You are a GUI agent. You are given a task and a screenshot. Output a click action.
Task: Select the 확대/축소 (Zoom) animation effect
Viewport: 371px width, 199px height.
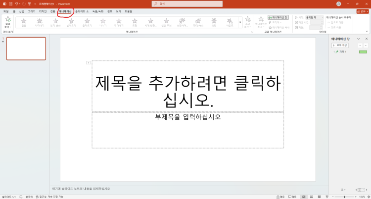tap(198, 22)
